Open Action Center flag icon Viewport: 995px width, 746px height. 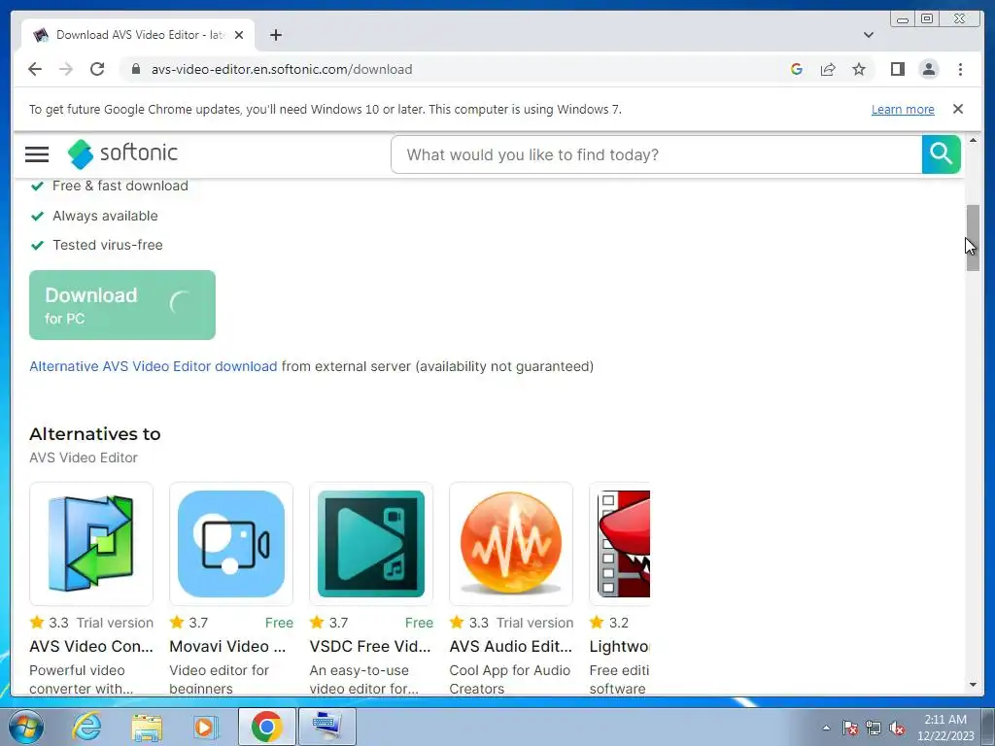(x=850, y=728)
